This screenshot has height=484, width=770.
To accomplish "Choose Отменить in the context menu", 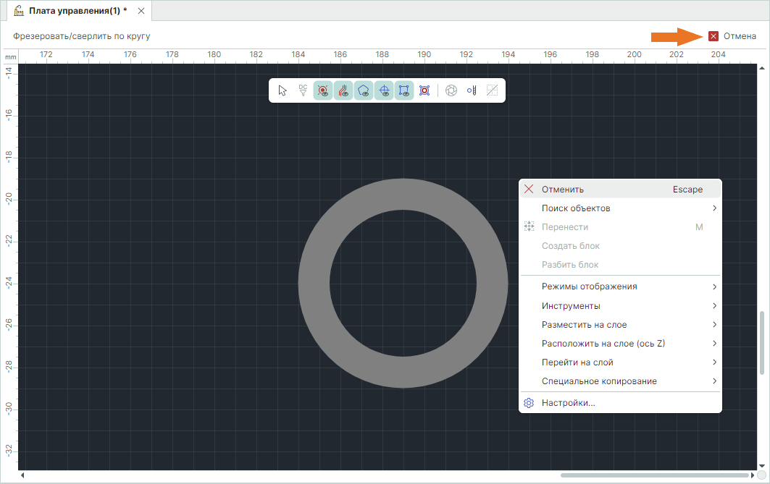I will click(563, 190).
